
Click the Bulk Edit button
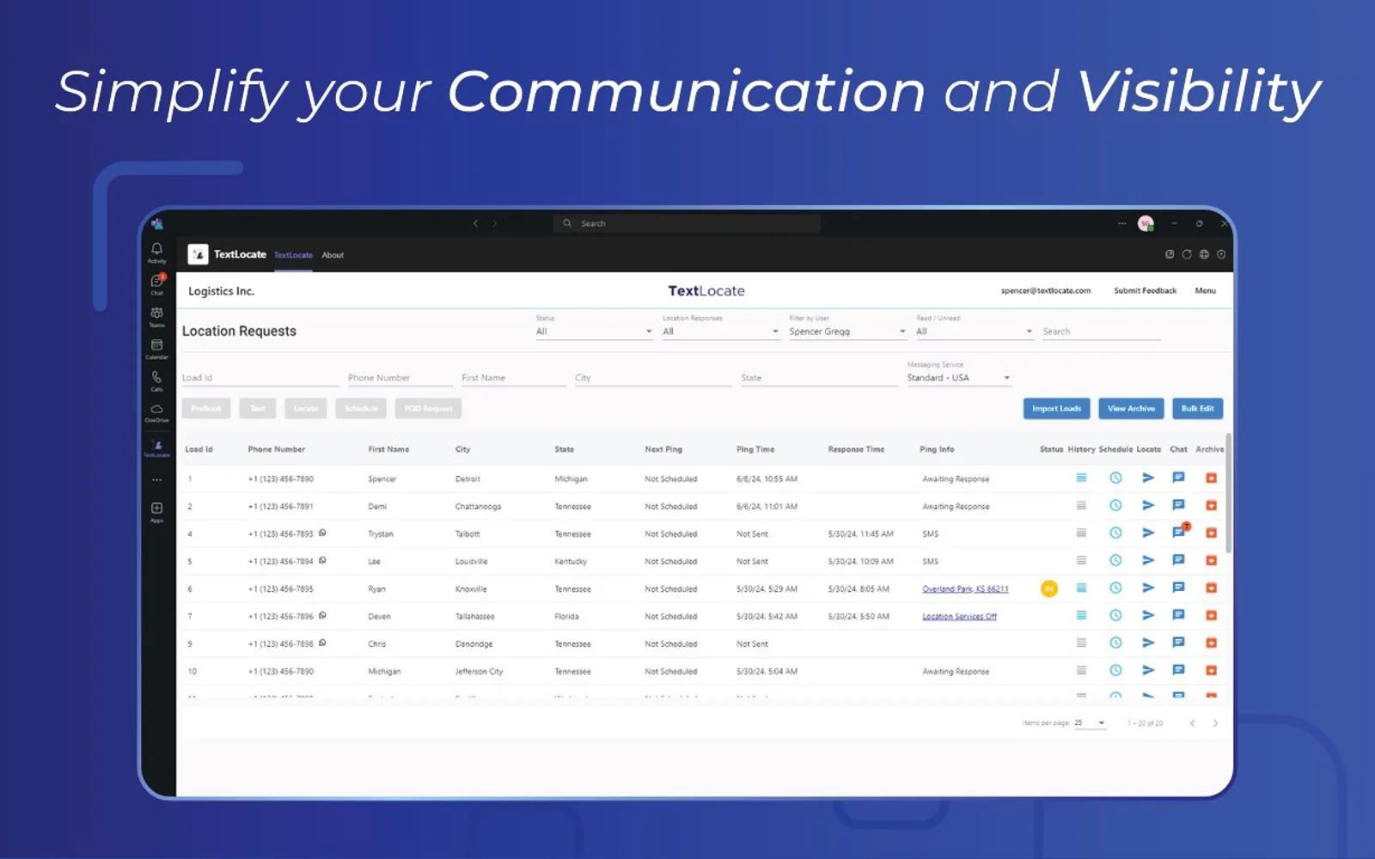[x=1197, y=409]
